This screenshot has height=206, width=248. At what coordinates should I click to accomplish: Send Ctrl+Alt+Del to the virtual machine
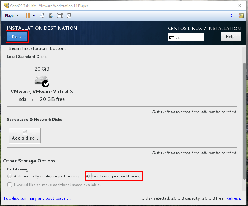point(42,16)
